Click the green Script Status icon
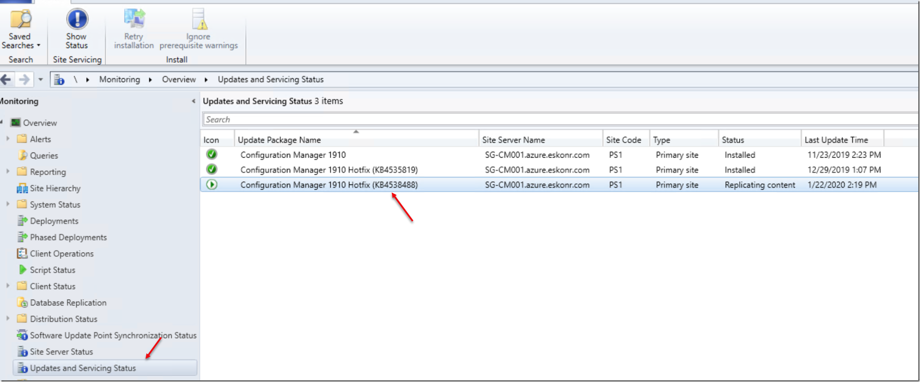Viewport: 920px width, 382px height. [22, 270]
